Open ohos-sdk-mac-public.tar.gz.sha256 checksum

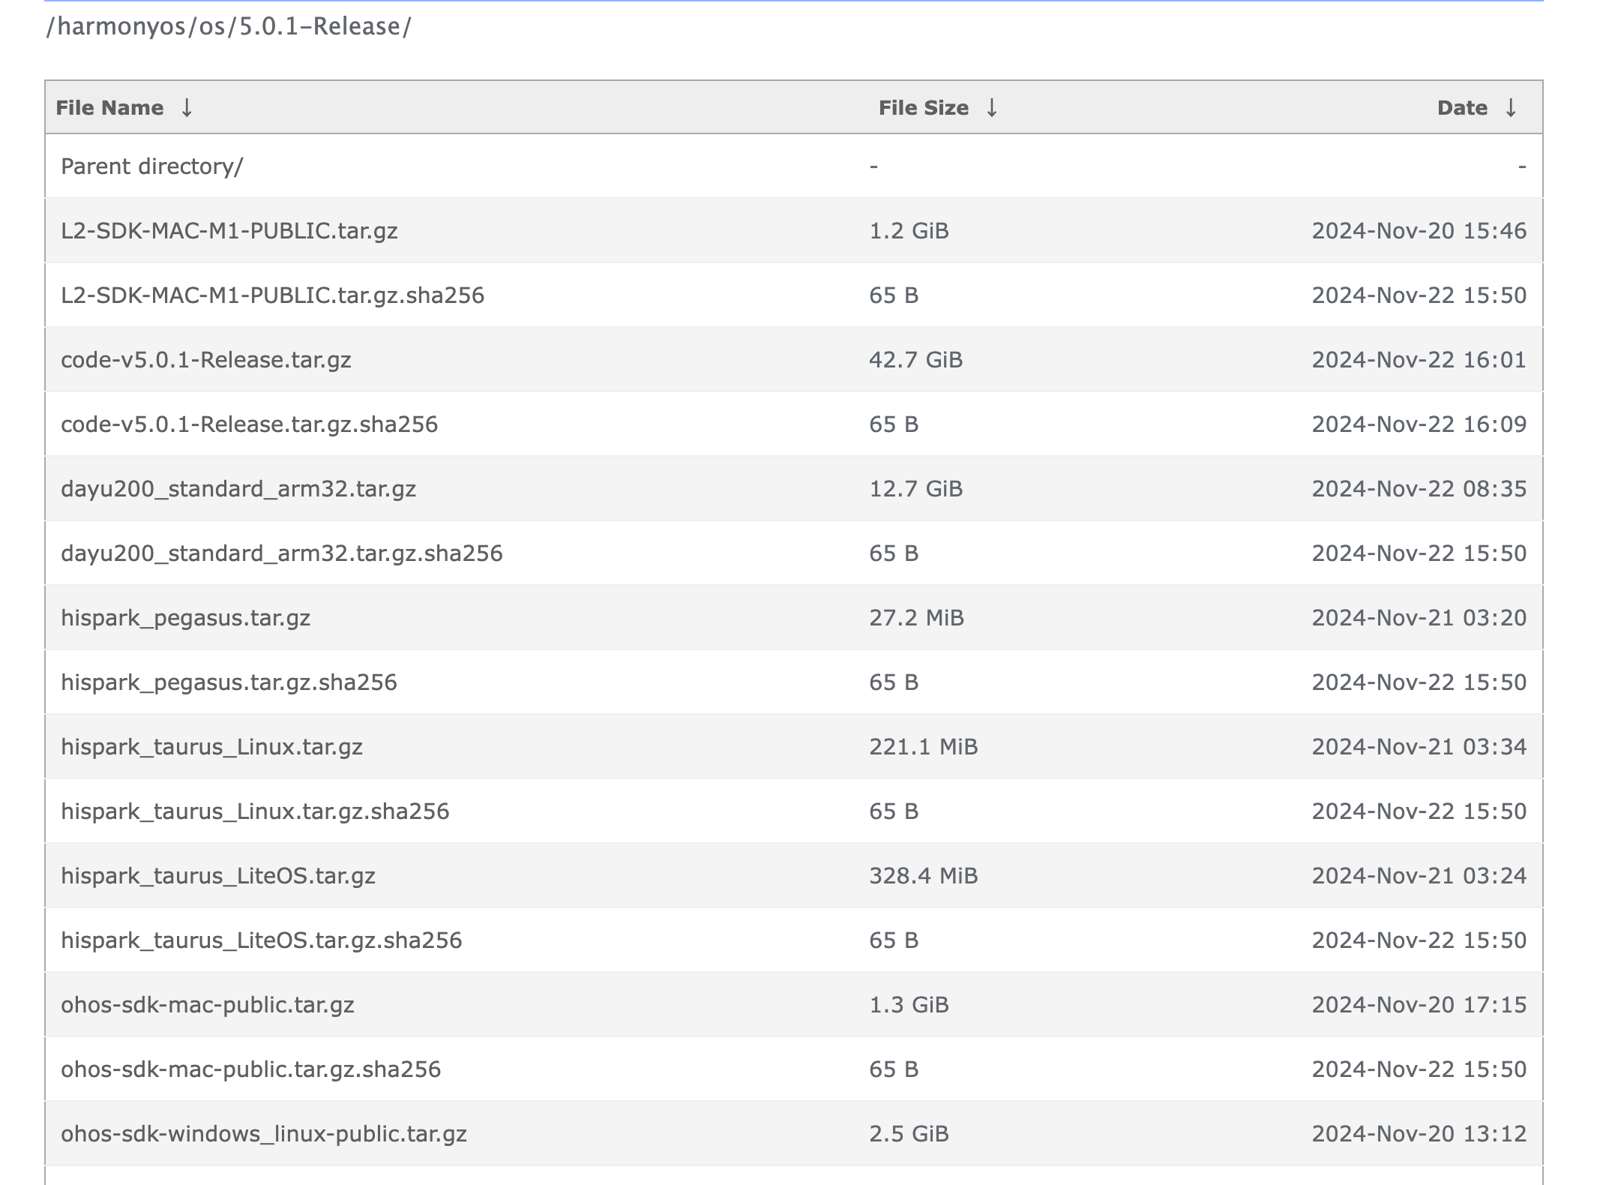click(251, 1069)
